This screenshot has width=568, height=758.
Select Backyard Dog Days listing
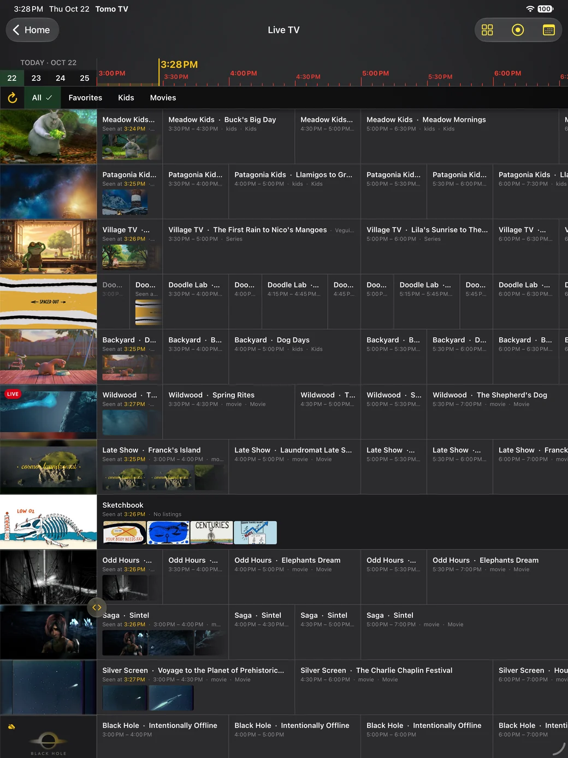pyautogui.click(x=294, y=357)
